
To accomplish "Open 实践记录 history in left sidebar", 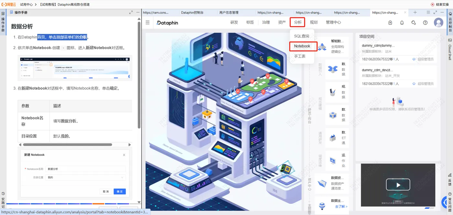I will (3, 200).
